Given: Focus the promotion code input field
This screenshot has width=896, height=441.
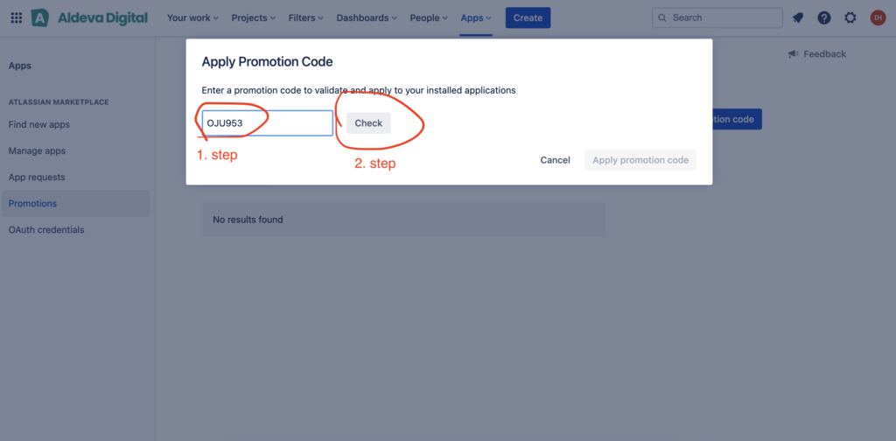Looking at the screenshot, I should tap(268, 122).
